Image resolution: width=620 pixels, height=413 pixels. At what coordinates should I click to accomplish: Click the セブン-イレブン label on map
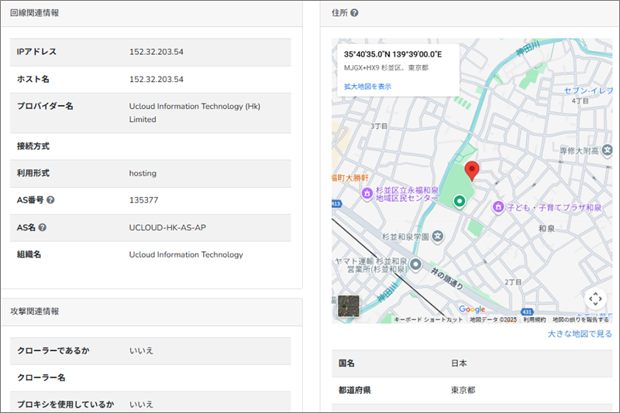click(x=590, y=91)
